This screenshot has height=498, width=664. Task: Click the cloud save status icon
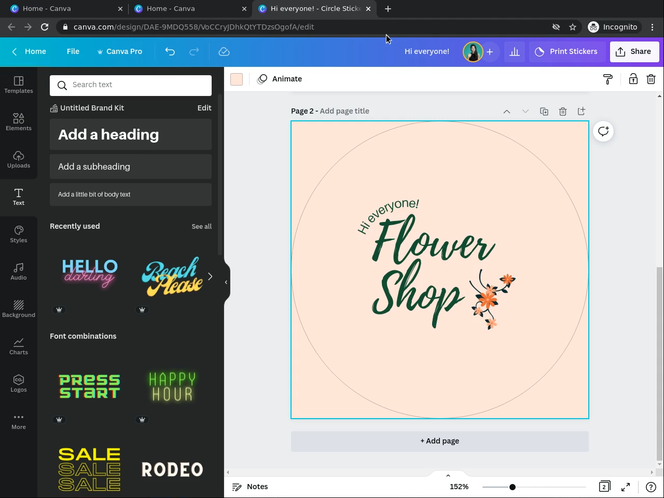[224, 51]
